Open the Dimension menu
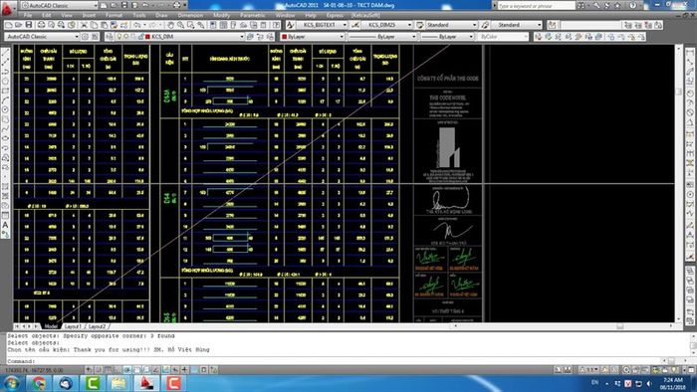Image resolution: width=697 pixels, height=392 pixels. [x=190, y=15]
